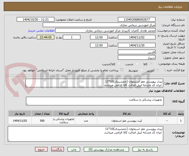Click the شرح کلی نیاز text area
189x156 pixels.
coord(94,83)
